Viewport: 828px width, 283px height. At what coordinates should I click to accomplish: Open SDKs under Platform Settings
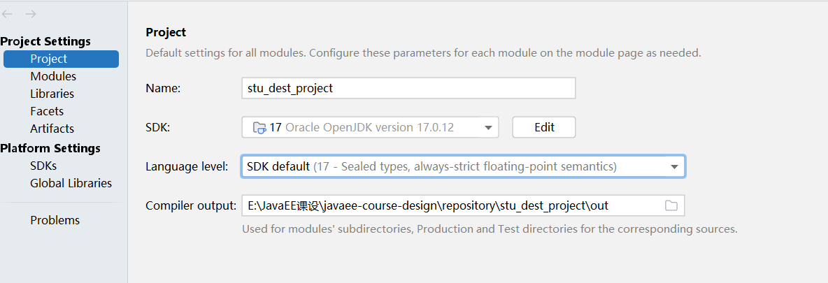[43, 166]
